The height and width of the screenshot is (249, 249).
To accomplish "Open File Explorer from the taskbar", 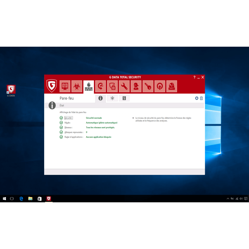I will (x=30, y=199).
